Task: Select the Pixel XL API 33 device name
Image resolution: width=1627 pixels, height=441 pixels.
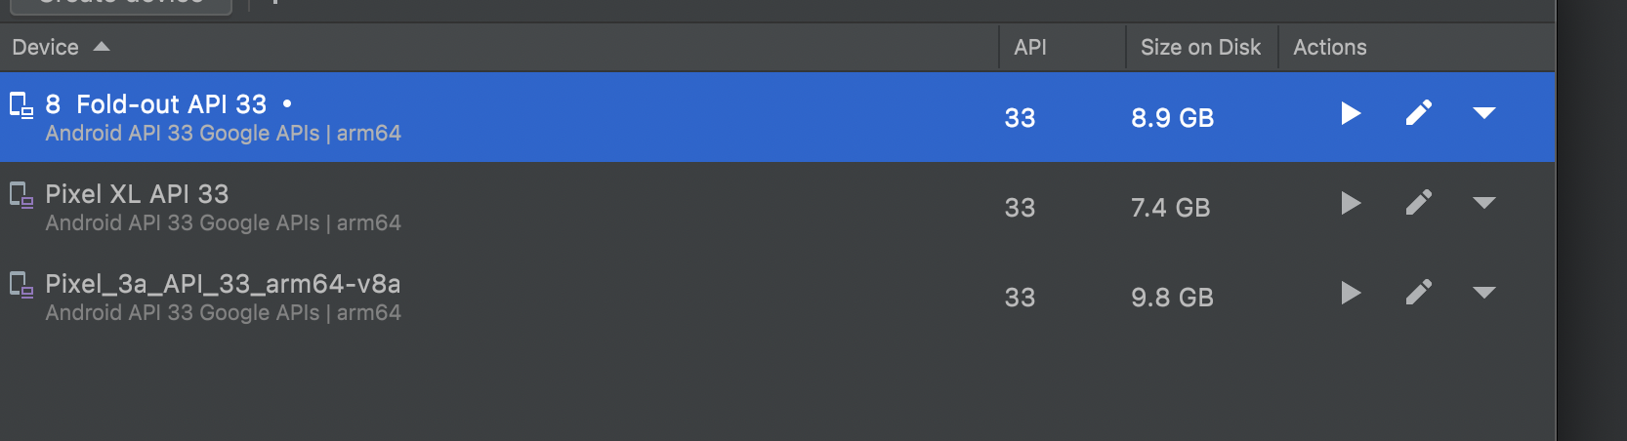Action: click(x=137, y=194)
